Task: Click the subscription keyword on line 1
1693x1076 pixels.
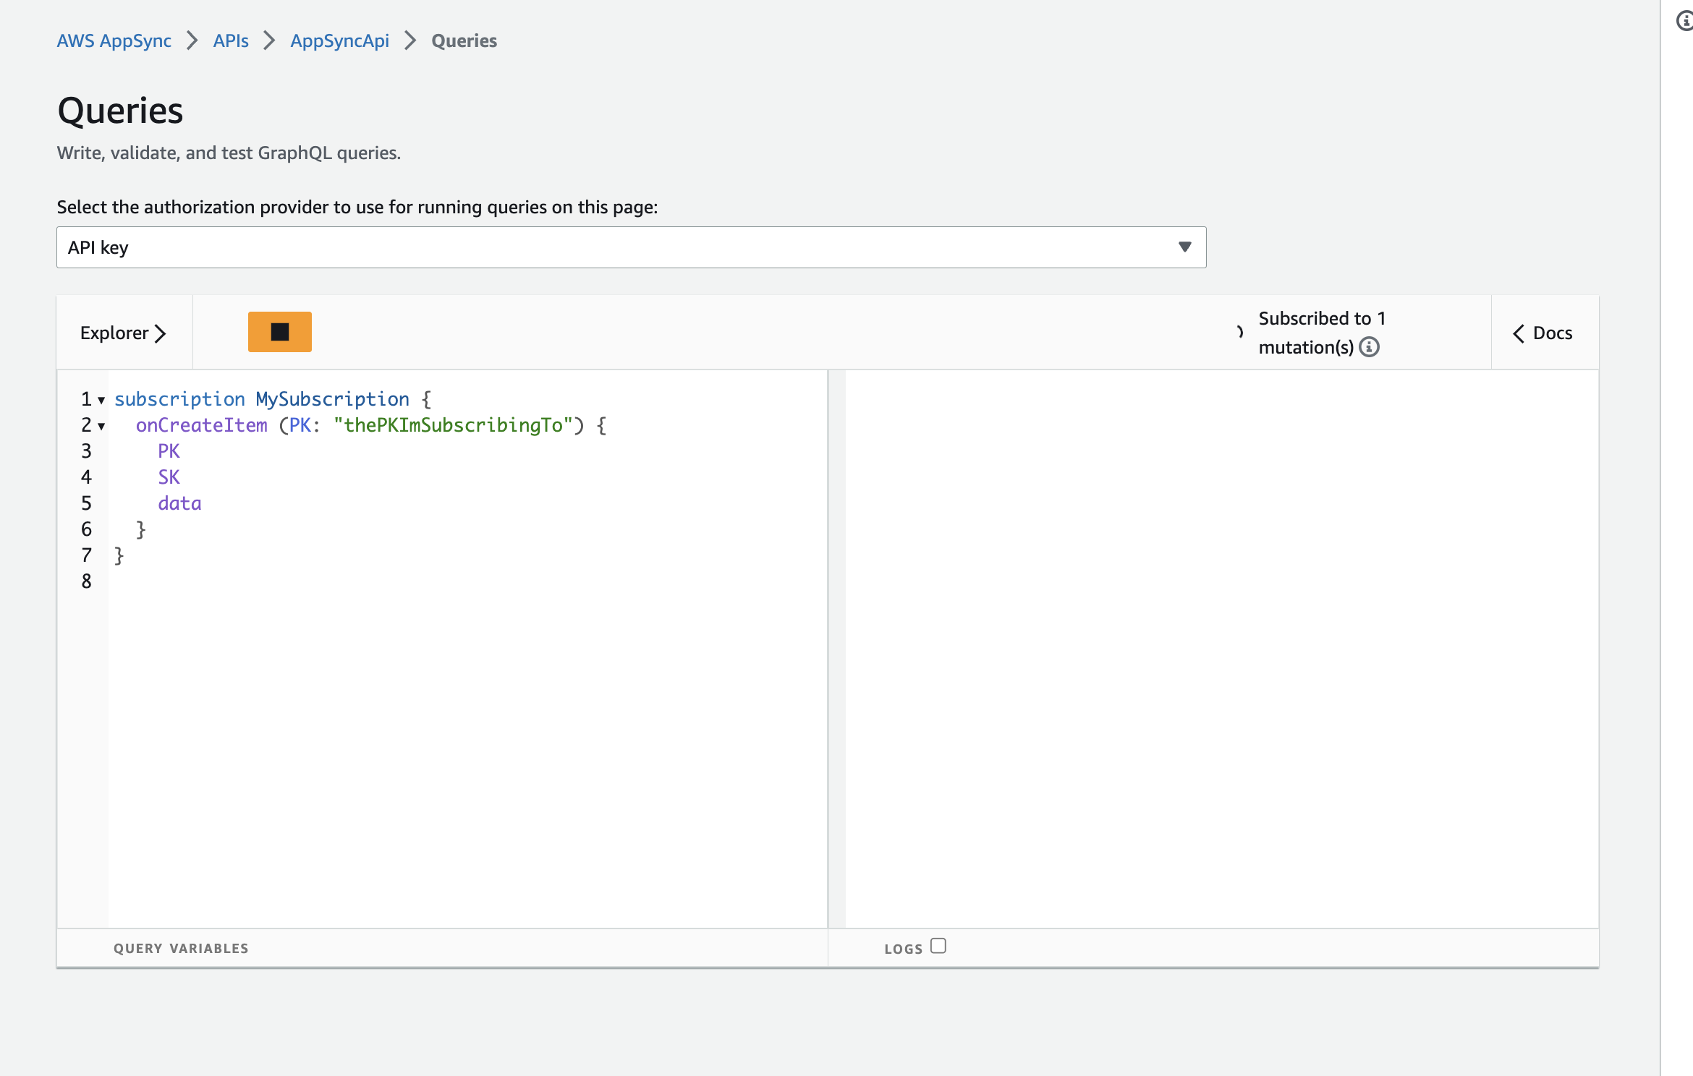Action: (179, 399)
